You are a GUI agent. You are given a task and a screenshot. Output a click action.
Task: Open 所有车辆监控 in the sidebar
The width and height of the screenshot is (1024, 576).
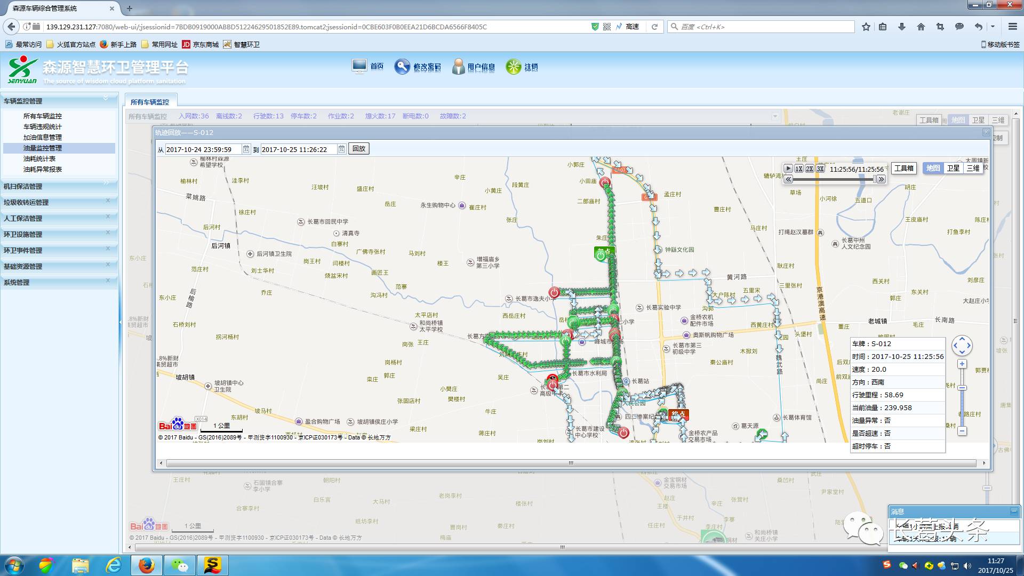click(43, 116)
